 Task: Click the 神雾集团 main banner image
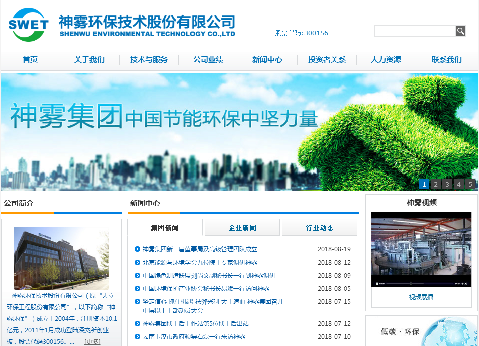pos(239,132)
